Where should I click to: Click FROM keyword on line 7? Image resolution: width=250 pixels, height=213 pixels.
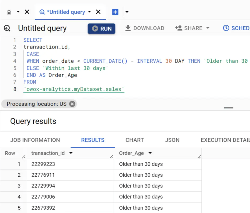[x=30, y=82]
